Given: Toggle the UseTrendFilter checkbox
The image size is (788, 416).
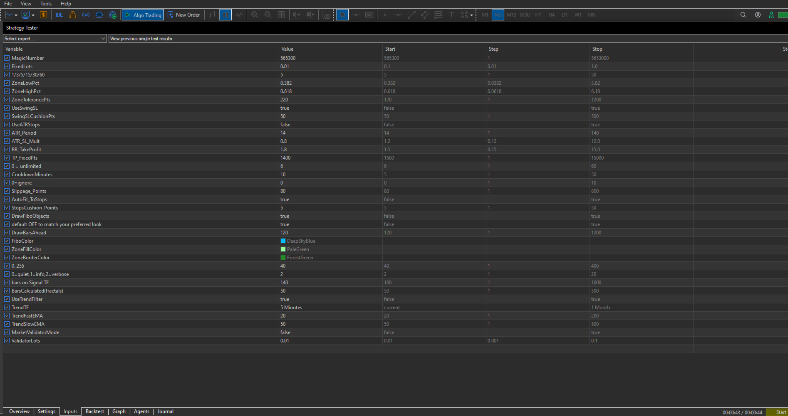Looking at the screenshot, I should coord(7,299).
